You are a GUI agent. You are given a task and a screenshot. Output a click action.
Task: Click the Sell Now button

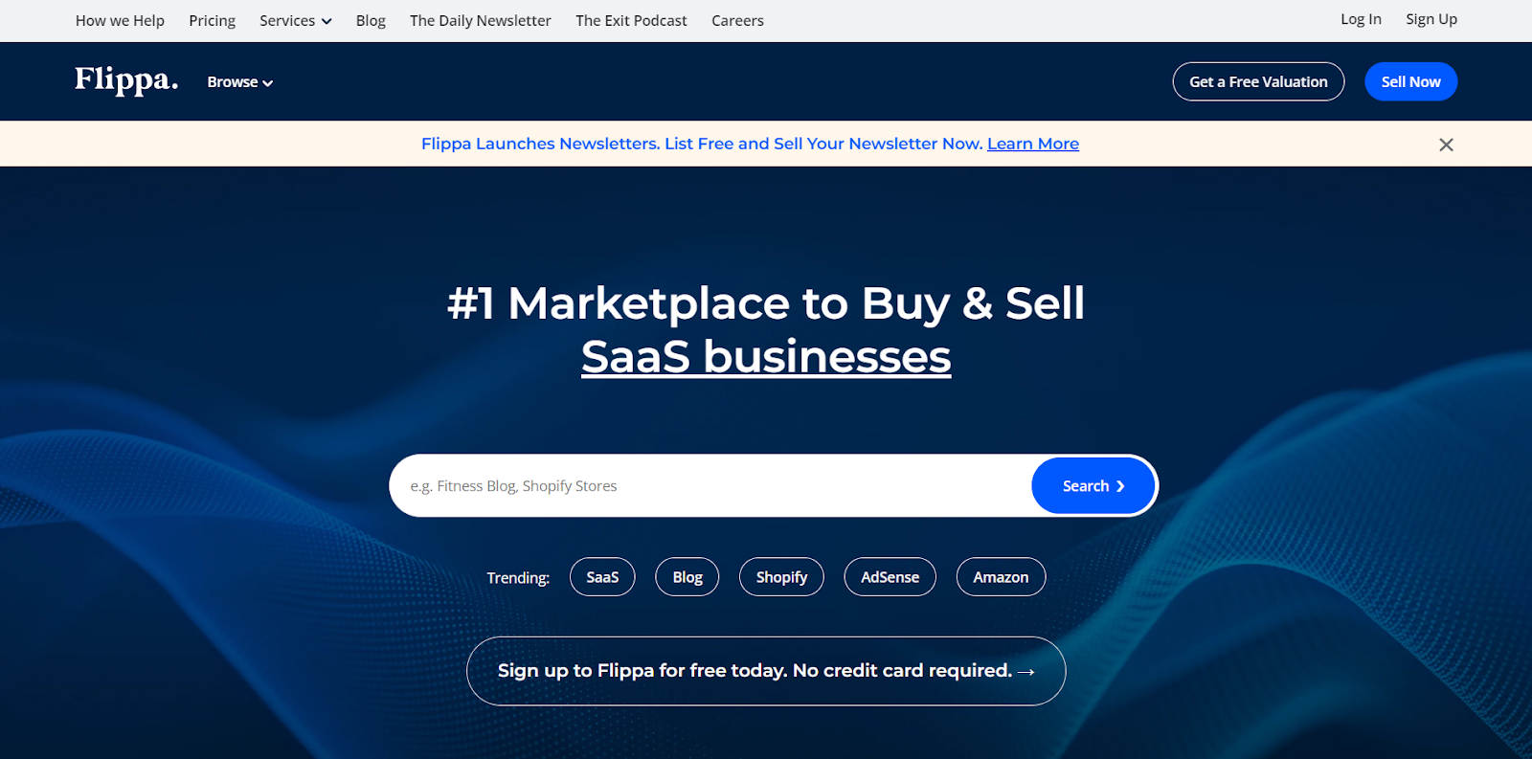(1410, 81)
